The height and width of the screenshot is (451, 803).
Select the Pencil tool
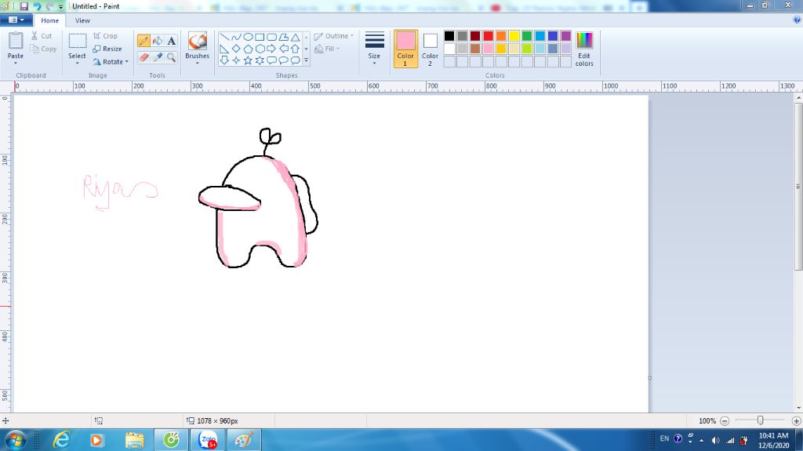tap(144, 41)
